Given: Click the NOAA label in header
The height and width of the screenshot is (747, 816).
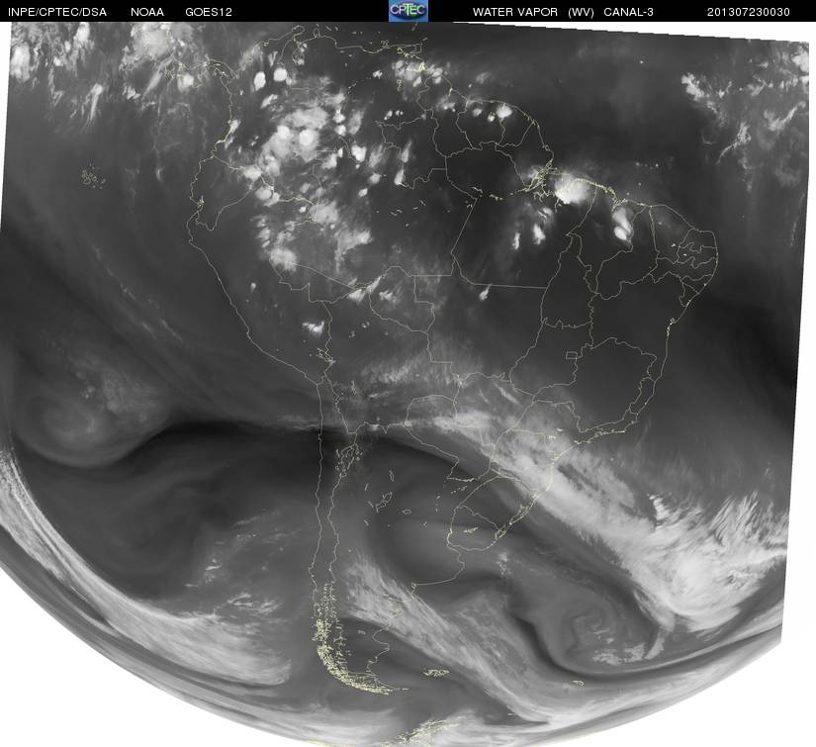Looking at the screenshot, I should pos(147,12).
